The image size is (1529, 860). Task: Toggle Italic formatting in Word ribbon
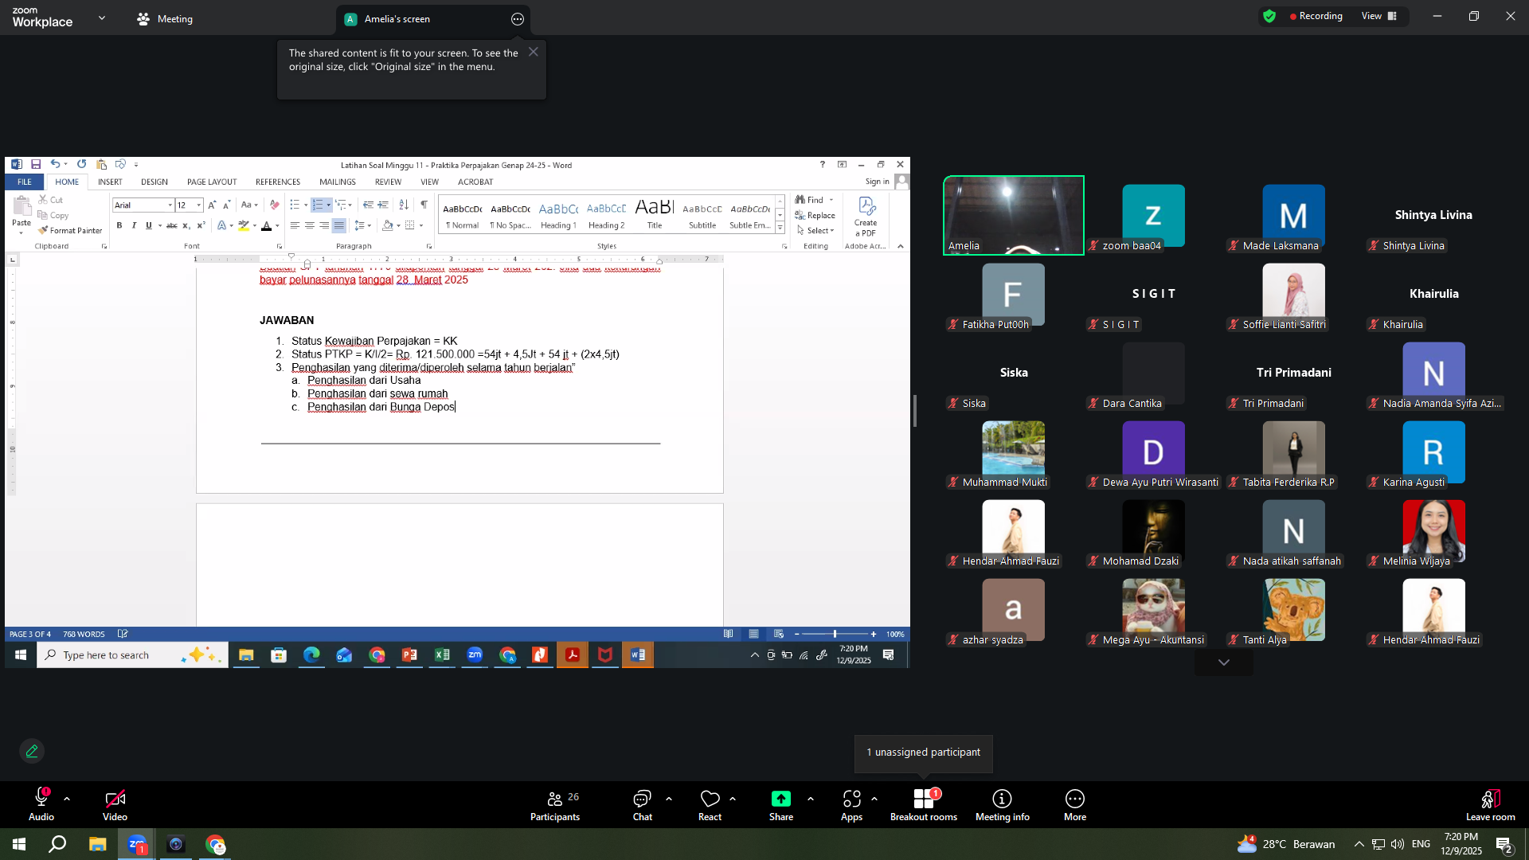tap(134, 226)
